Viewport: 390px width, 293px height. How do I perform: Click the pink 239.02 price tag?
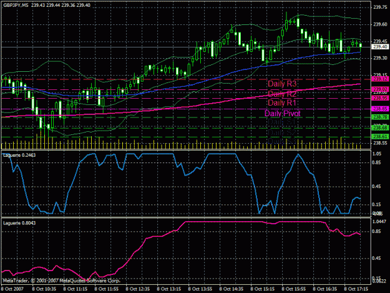380,89
